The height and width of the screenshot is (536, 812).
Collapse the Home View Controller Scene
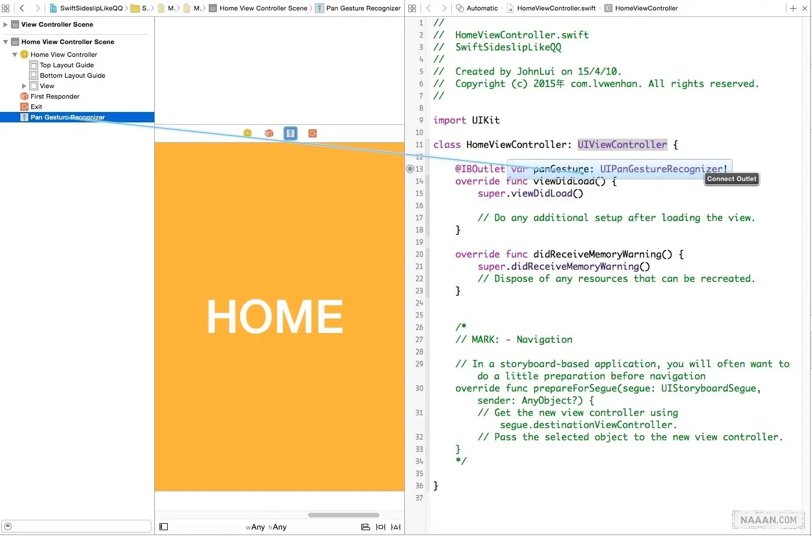point(6,42)
